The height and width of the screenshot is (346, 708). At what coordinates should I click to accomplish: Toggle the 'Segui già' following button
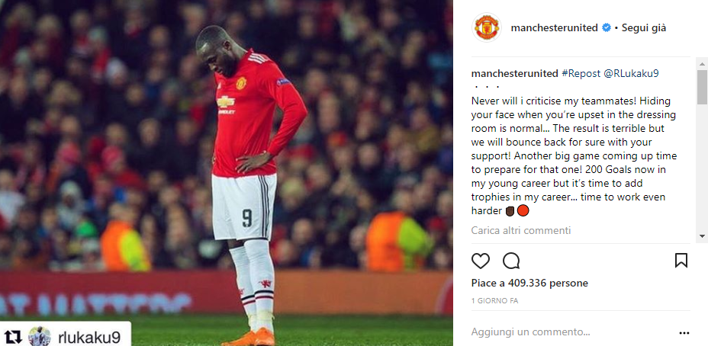point(643,28)
